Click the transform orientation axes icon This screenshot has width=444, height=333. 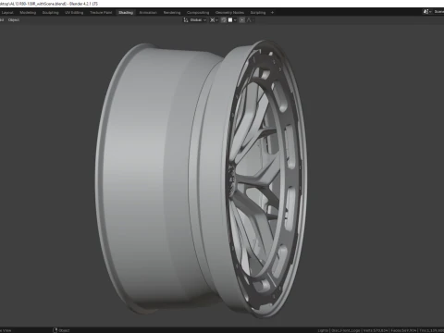(186, 20)
